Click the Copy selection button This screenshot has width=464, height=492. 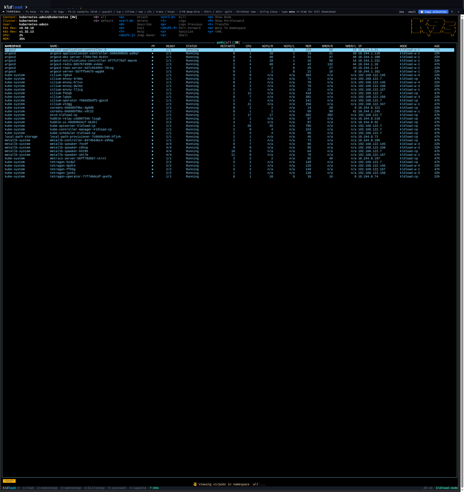(x=433, y=12)
